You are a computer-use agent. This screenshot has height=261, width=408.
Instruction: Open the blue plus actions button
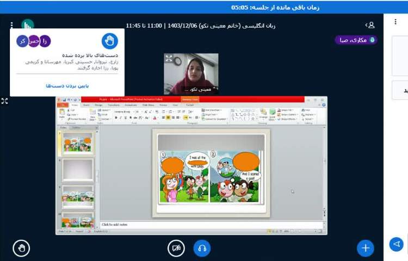tap(365, 248)
